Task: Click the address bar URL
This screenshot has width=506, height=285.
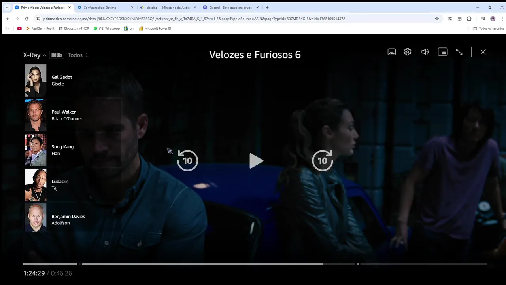Action: click(x=194, y=19)
